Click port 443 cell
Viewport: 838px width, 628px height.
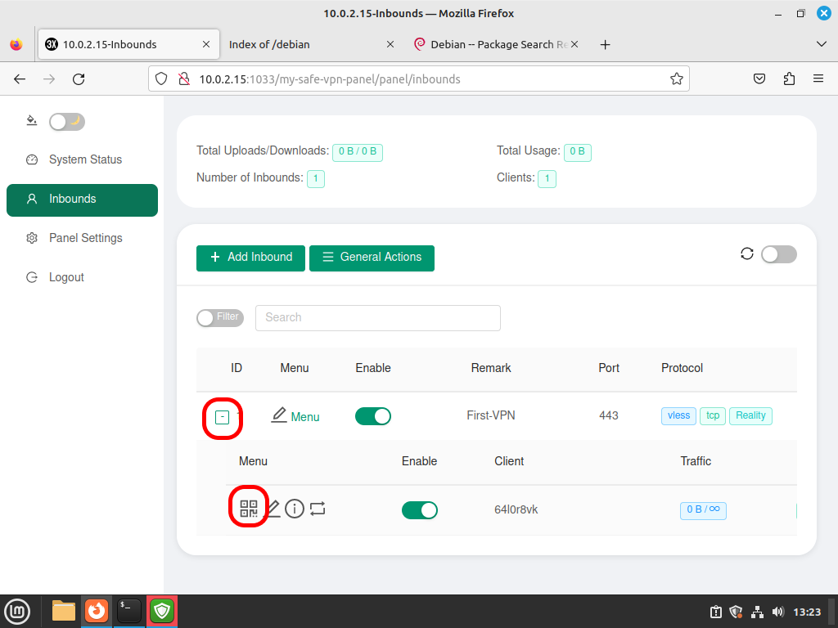609,415
